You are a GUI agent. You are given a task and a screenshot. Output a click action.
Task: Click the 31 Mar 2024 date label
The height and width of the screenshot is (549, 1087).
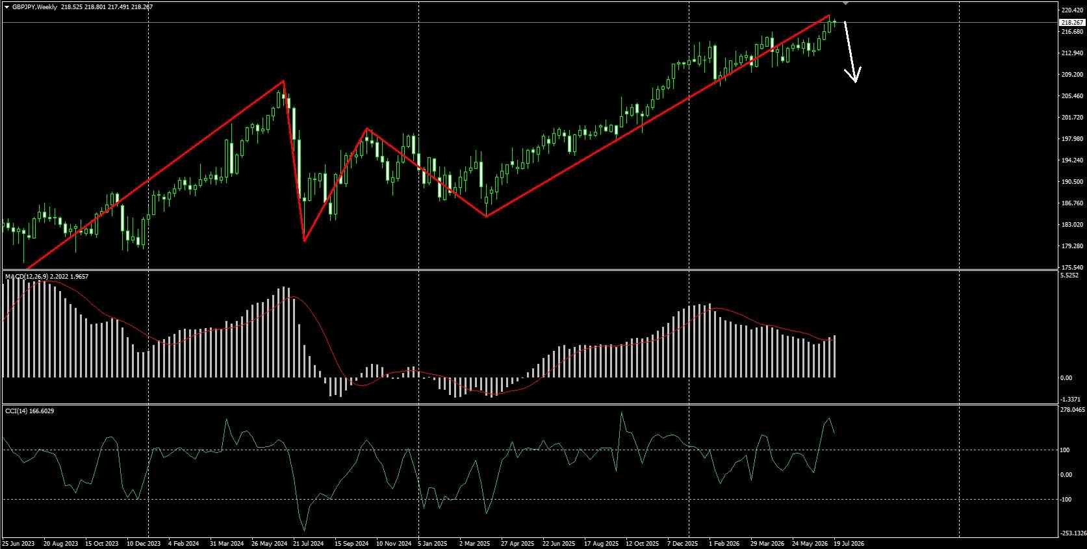point(227,543)
